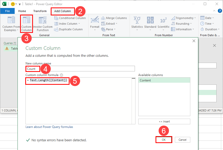Expand Smiley feedback dropdown arrow
This screenshot has width=223, height=150.
[16, 4]
